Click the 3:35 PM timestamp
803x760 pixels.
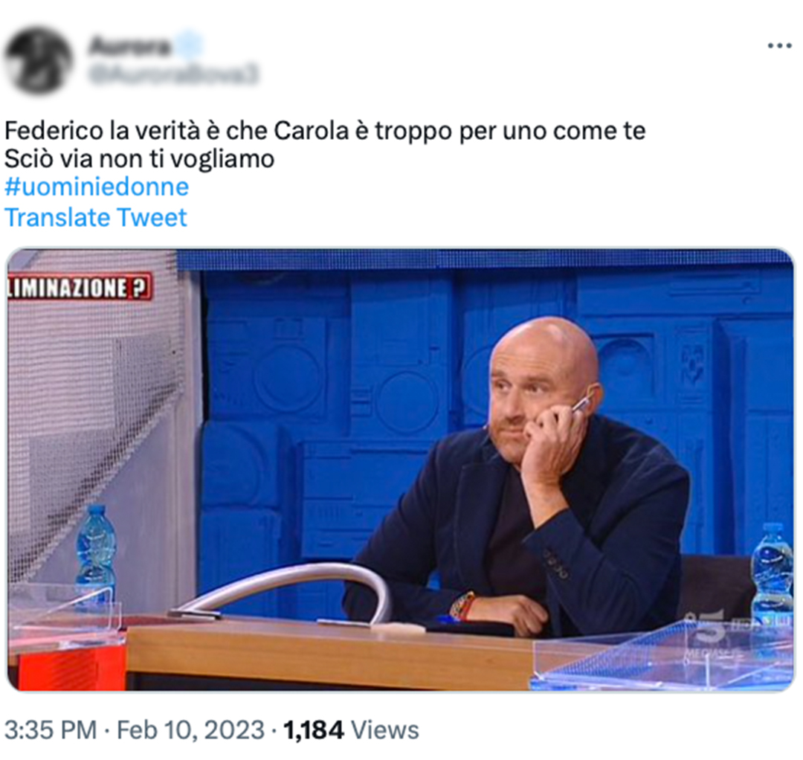coord(51,730)
